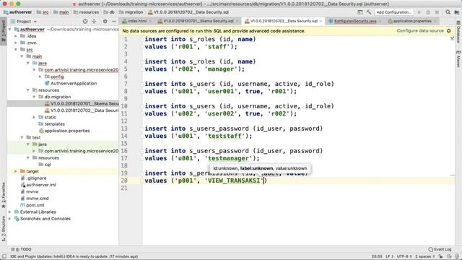Click the resources breadcrumb in navigation bar
462x260 pixels.
[86, 12]
